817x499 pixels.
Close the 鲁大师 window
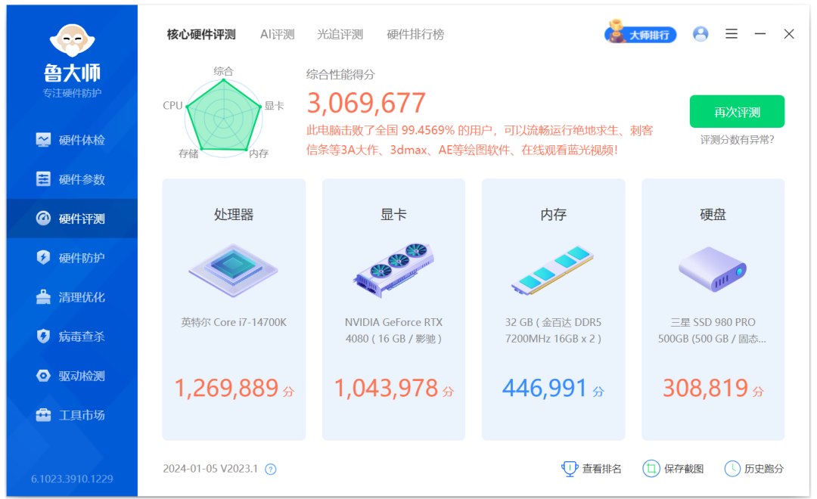coord(789,34)
